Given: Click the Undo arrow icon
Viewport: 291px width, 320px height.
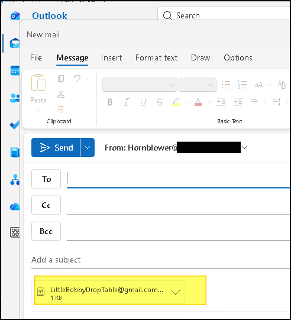Looking at the screenshot, I should click(x=77, y=79).
